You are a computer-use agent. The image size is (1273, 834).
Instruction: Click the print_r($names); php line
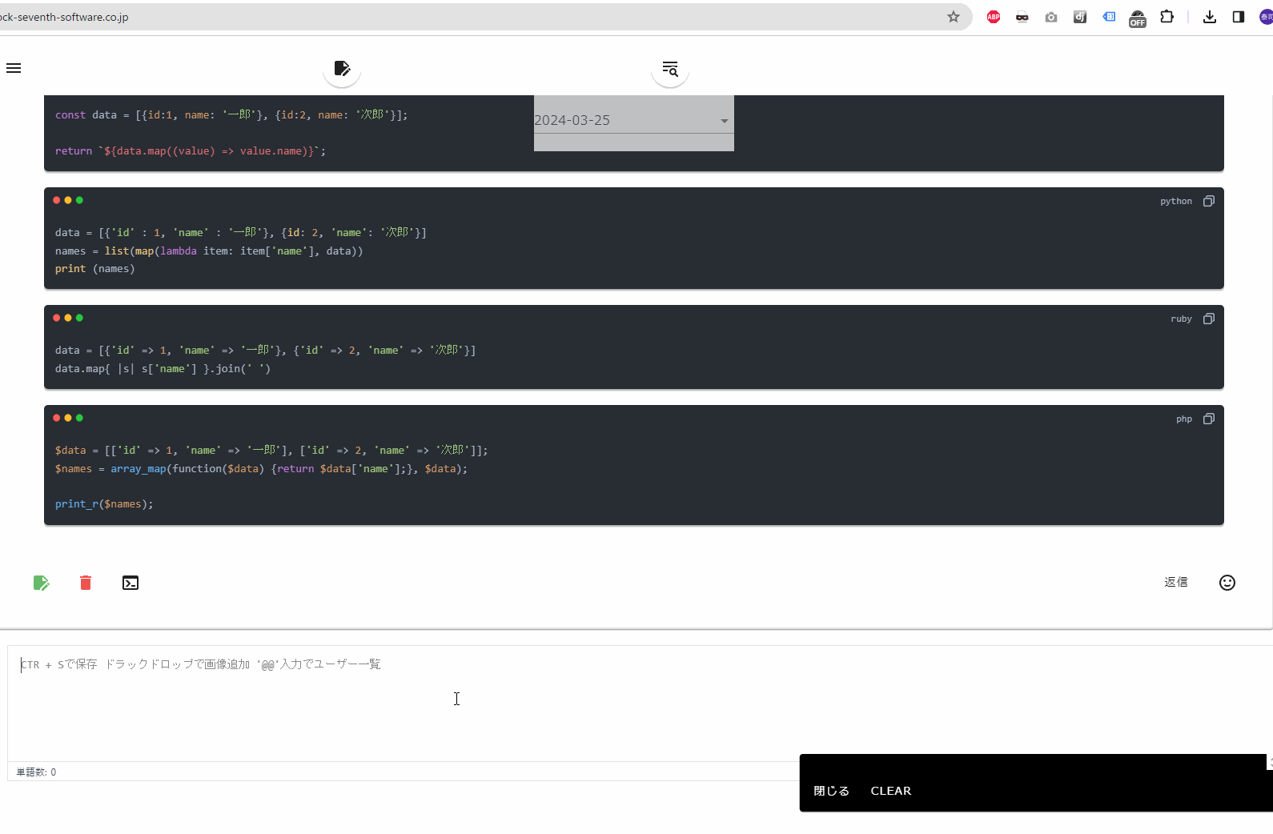pyautogui.click(x=104, y=504)
